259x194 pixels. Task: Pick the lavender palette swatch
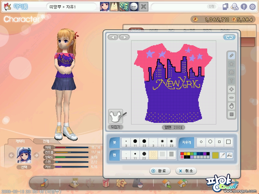[192, 157]
